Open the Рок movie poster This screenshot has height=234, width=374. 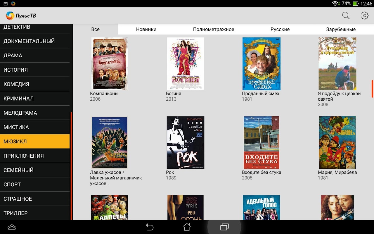coord(185,142)
